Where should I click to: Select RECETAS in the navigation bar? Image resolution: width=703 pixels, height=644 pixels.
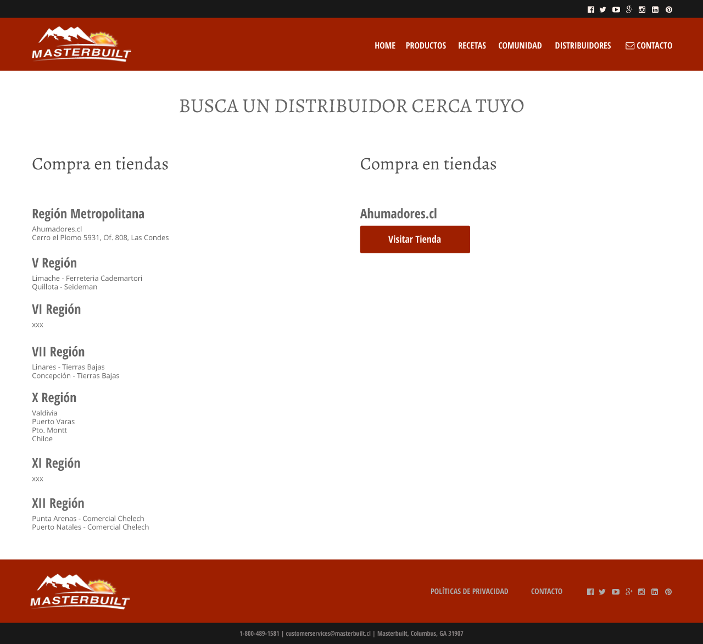pos(472,46)
